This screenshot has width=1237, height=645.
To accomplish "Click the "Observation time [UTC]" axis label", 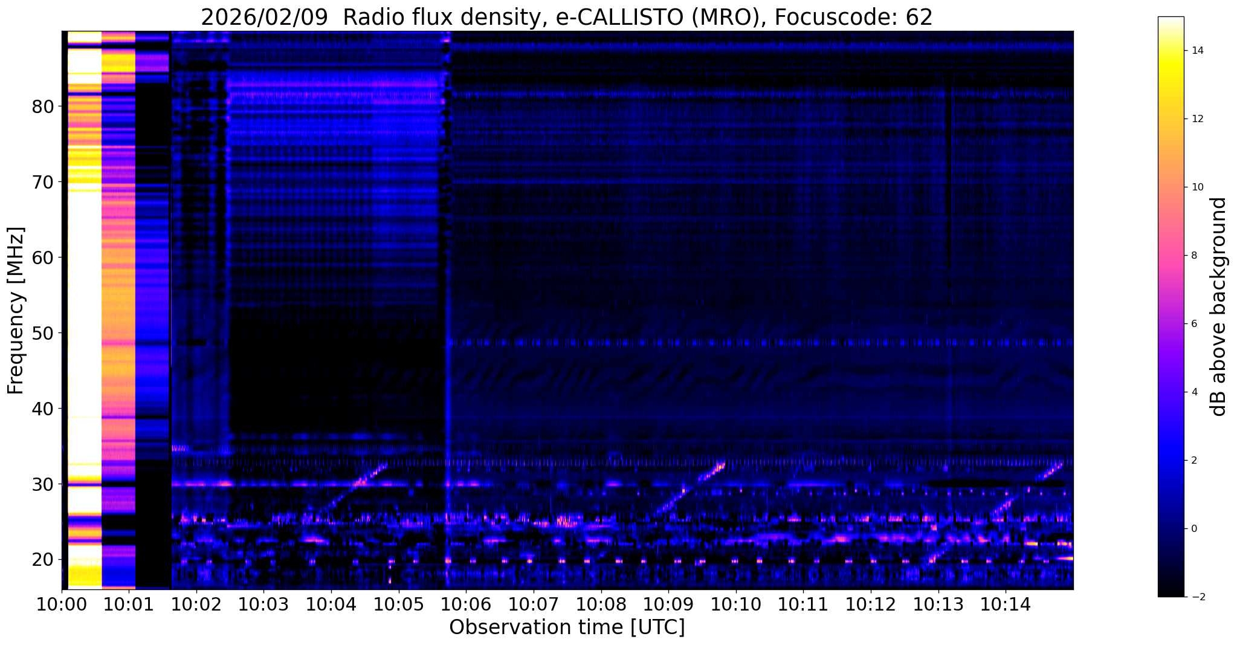I will (x=567, y=627).
